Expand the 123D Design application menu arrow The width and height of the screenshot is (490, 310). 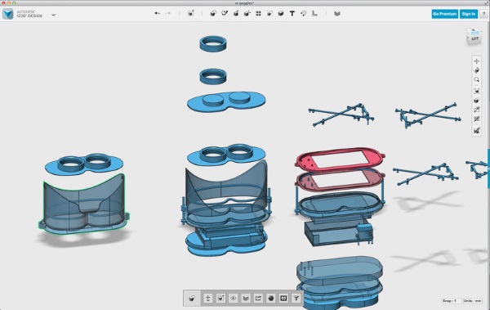(54, 15)
